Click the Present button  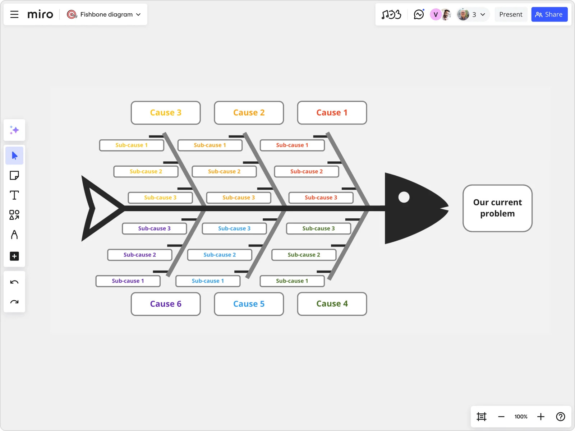click(x=511, y=14)
